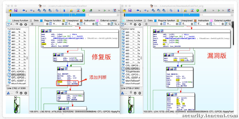Click External symbol swatch in CoreText window legend
The width and height of the screenshot is (239, 119).
pos(97,21)
